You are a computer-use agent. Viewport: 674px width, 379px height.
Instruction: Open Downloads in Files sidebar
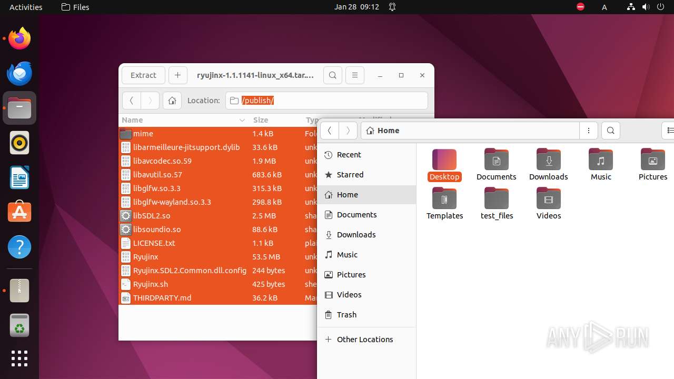pos(366,235)
